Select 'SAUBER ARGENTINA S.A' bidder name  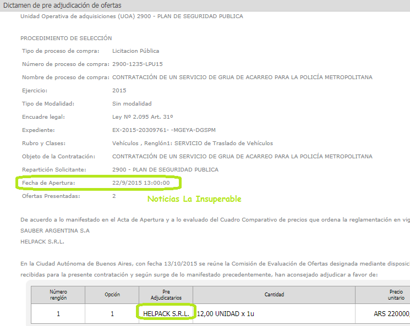click(55, 230)
